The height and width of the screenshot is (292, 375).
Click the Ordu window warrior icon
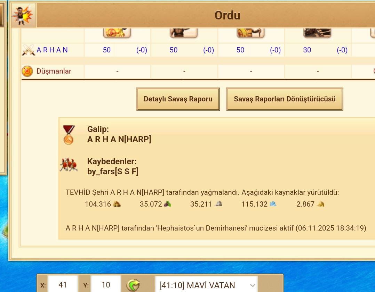pos(23,15)
